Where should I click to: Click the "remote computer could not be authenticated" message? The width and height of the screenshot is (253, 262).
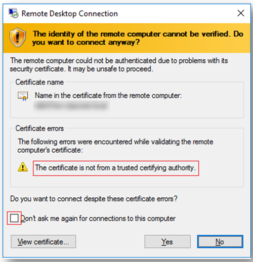119,65
